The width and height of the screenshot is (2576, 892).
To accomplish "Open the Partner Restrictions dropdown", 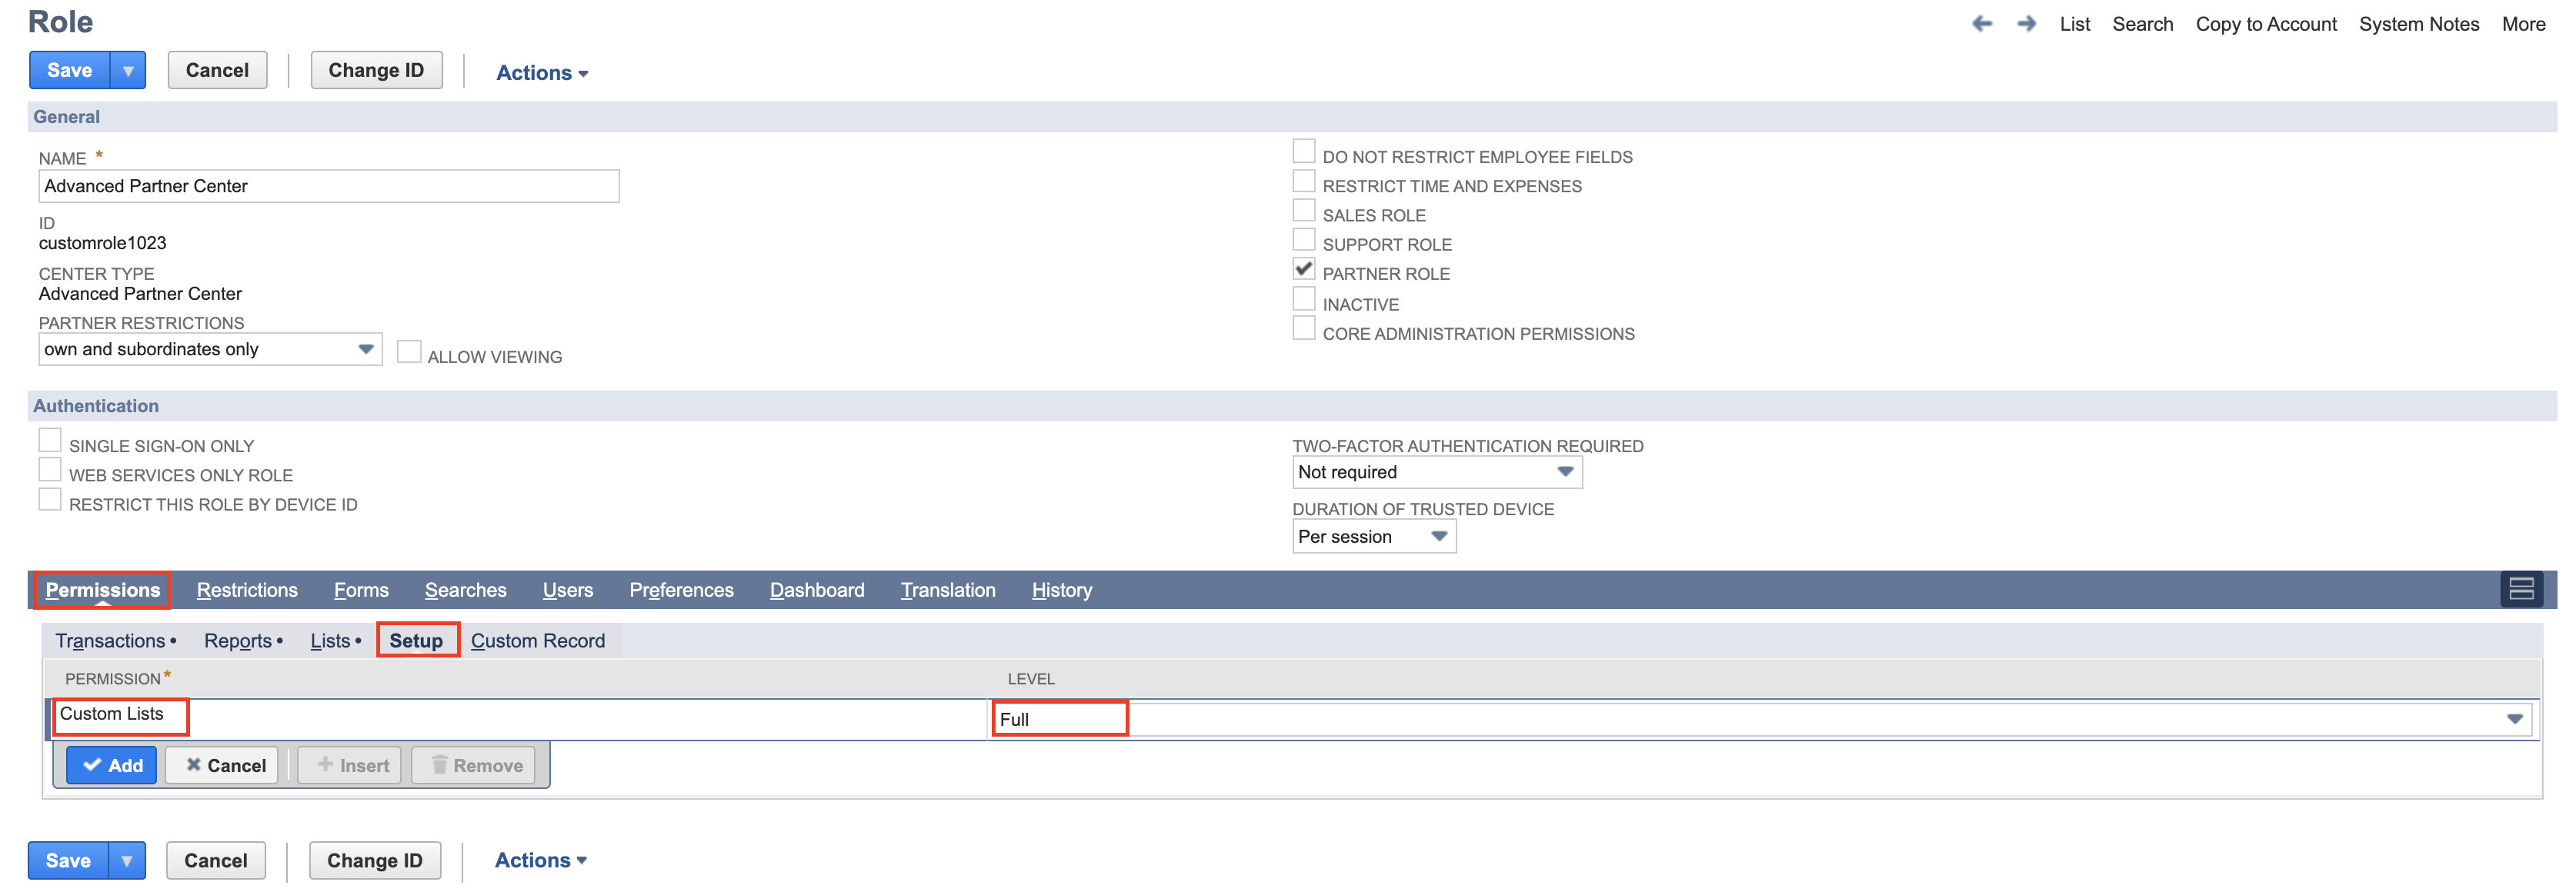I will click(x=366, y=348).
